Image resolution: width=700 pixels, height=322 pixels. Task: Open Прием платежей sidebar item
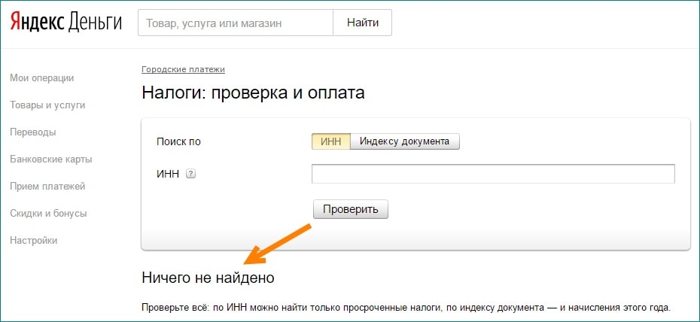[47, 187]
